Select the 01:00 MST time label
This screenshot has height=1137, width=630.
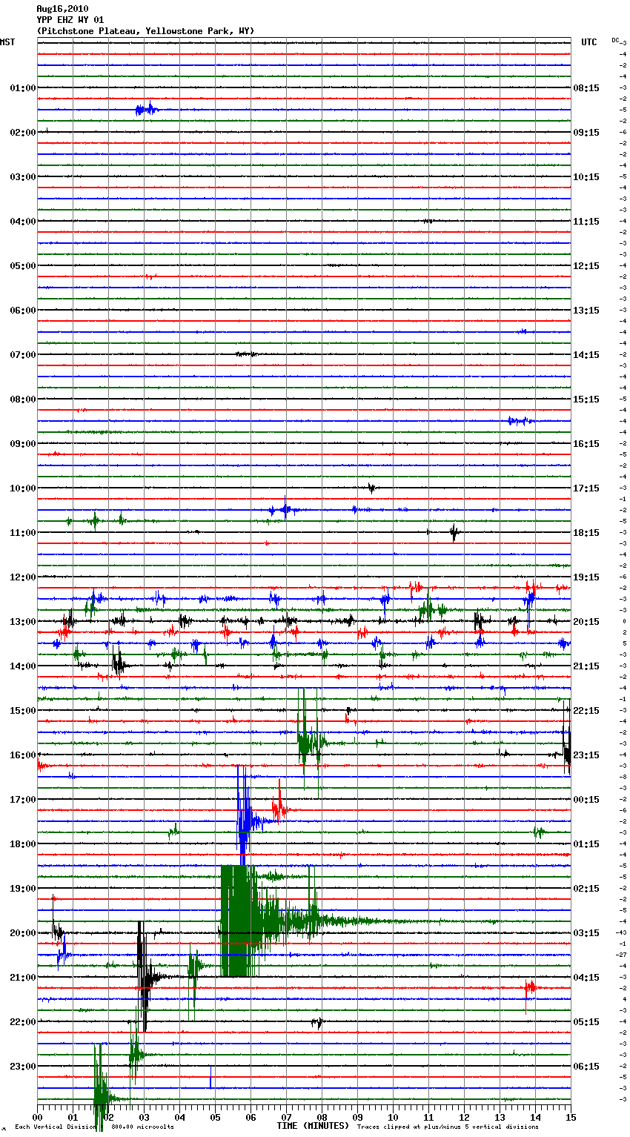(x=23, y=88)
